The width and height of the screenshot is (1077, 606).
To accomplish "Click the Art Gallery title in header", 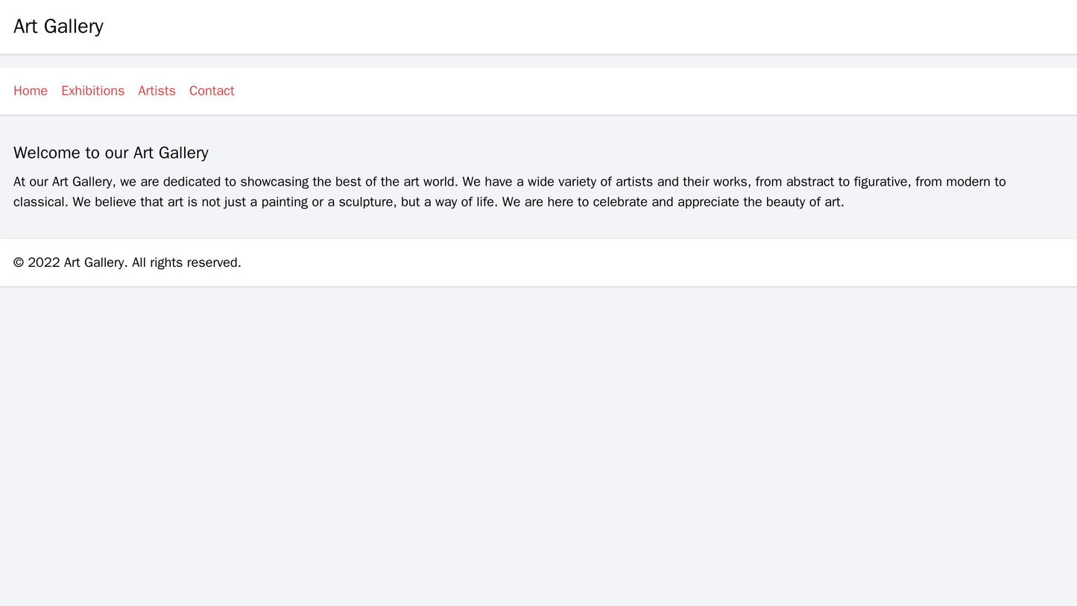I will pos(58,26).
